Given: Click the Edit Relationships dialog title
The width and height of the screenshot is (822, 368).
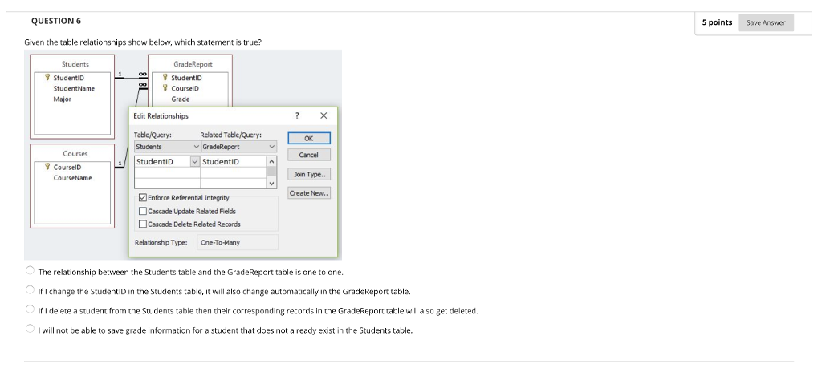Looking at the screenshot, I should (161, 115).
